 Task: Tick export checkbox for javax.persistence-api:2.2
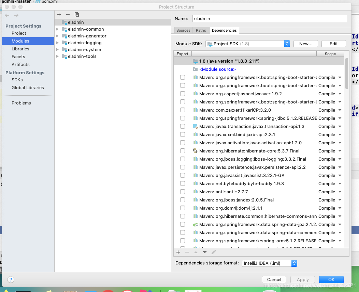(183, 167)
